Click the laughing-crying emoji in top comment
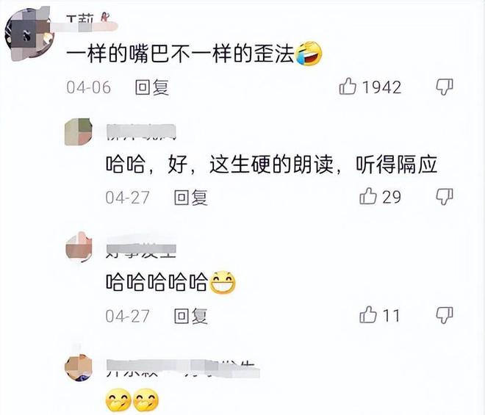This screenshot has width=485, height=415. (x=309, y=53)
